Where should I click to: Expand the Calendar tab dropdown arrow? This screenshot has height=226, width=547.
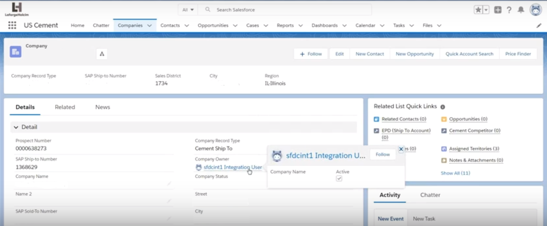(x=382, y=26)
